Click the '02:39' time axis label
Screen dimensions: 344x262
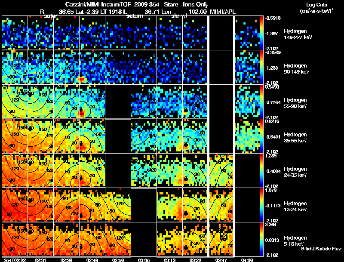pyautogui.click(x=66, y=260)
